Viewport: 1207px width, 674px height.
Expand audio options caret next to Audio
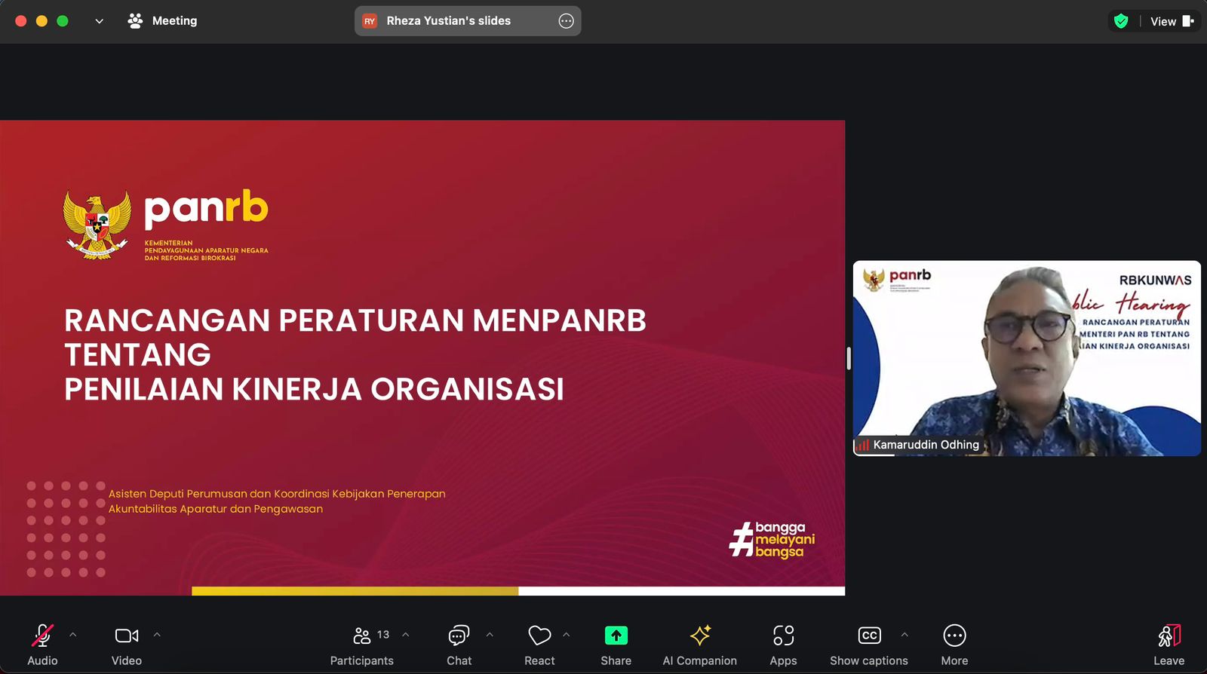tap(73, 635)
